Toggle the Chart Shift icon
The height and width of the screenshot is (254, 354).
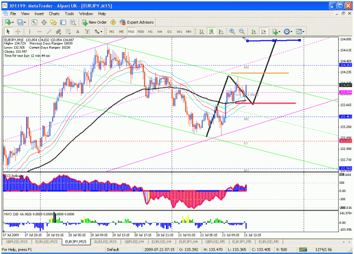click(263, 32)
